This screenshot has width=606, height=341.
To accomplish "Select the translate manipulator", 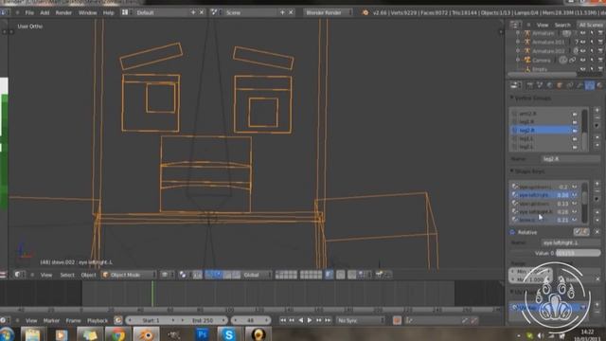I will pyautogui.click(x=219, y=275).
